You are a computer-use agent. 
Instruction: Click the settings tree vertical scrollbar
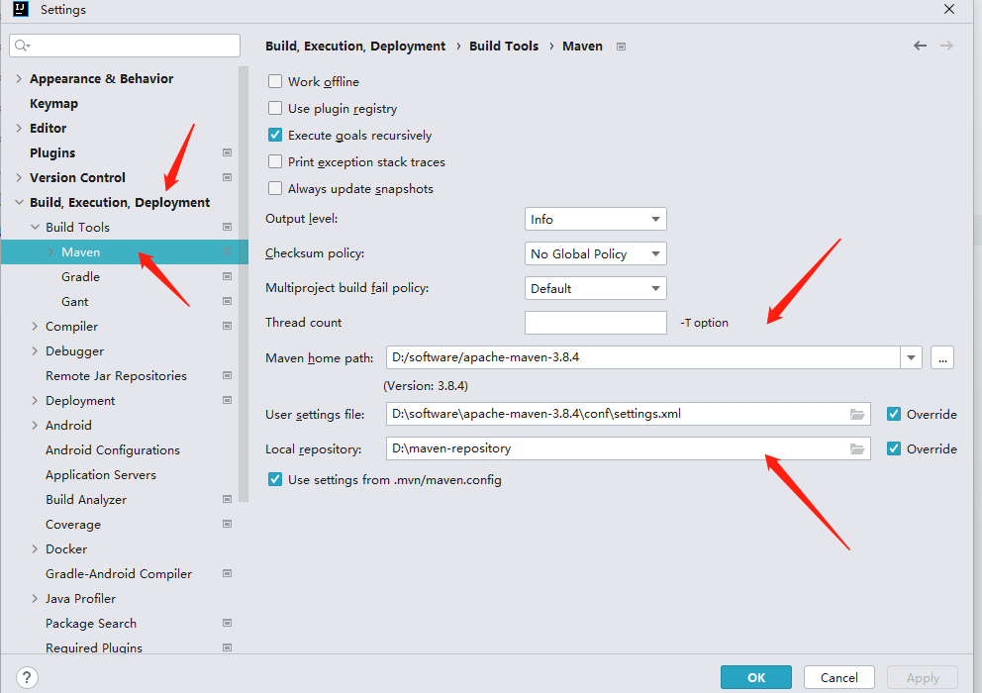[244, 283]
